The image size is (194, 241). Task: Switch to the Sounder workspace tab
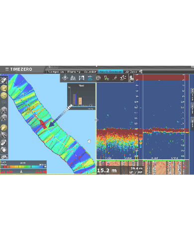pos(90,72)
